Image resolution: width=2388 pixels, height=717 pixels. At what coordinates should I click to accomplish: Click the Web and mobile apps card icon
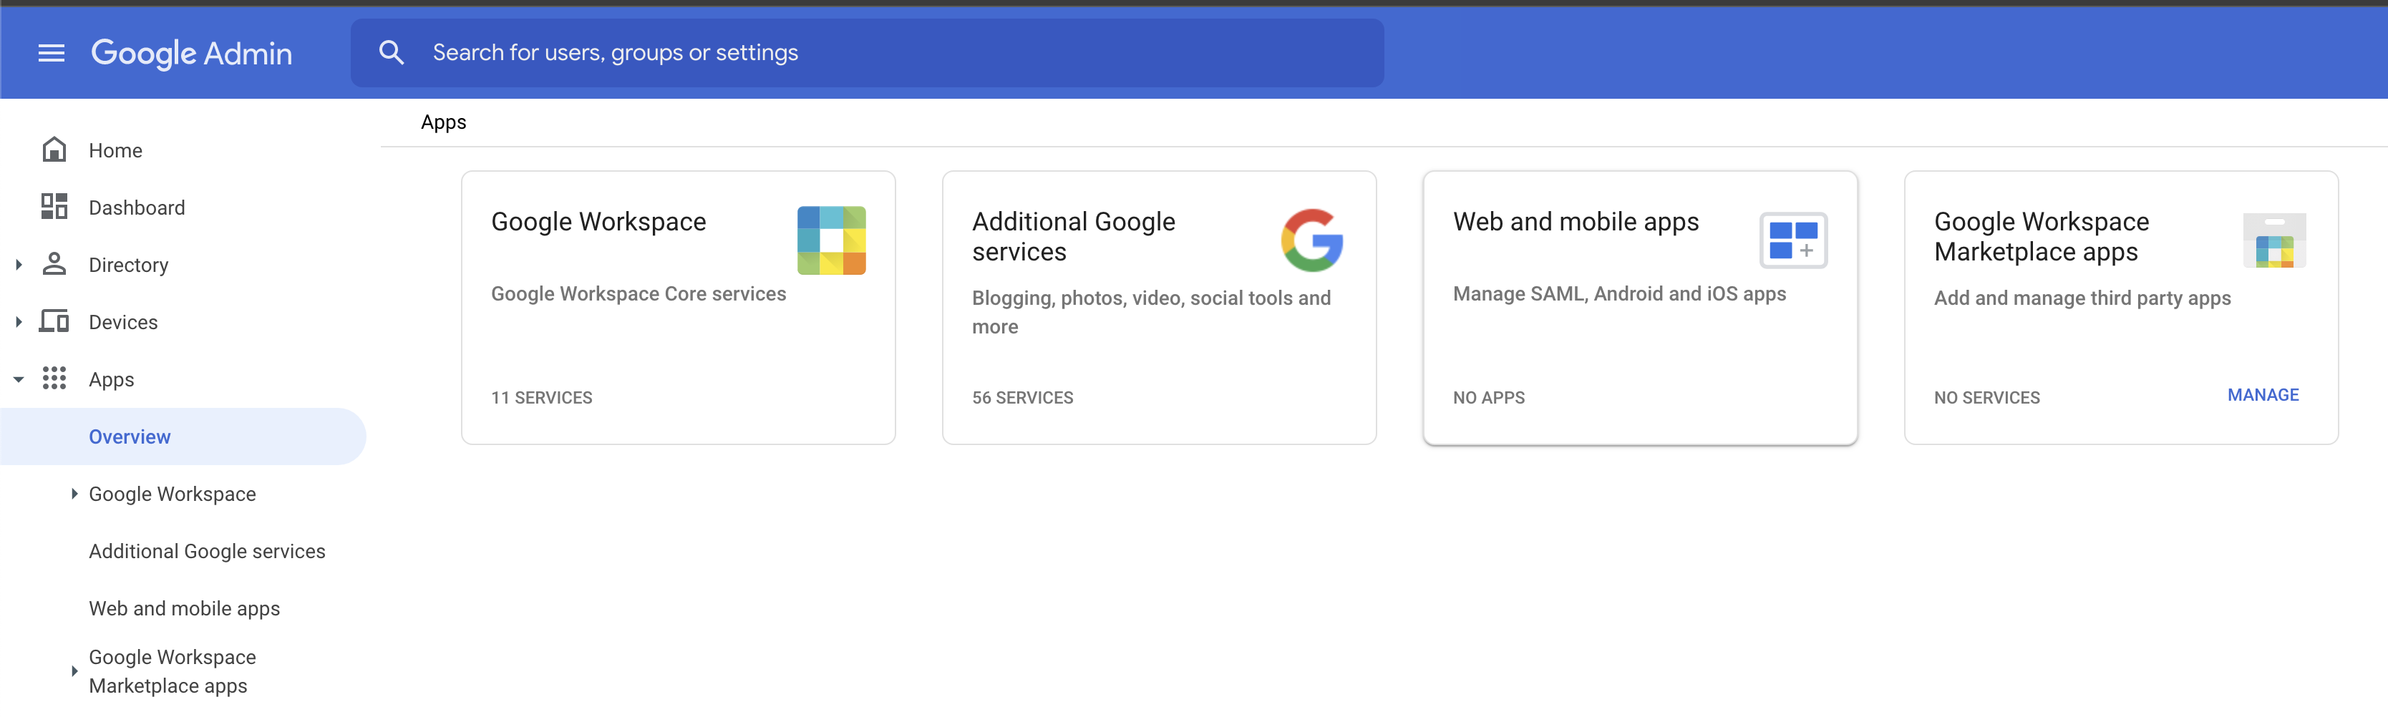click(1793, 240)
